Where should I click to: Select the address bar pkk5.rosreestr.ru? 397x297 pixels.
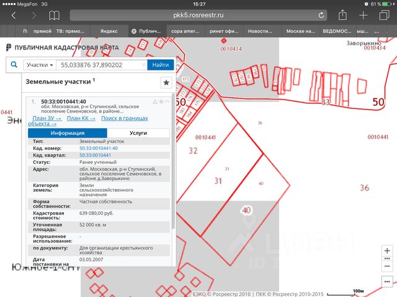198,15
